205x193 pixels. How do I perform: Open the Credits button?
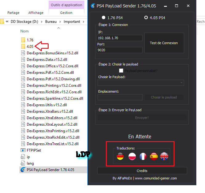[142, 171]
